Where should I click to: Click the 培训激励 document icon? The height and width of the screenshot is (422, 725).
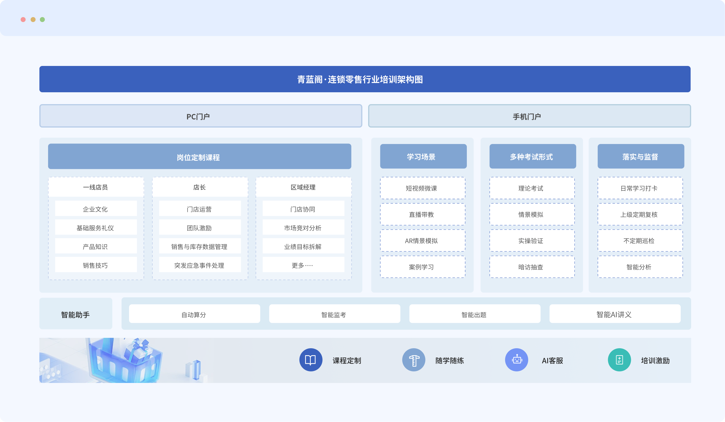[x=619, y=360]
